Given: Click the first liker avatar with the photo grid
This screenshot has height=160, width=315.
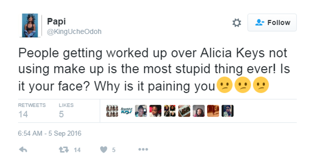Looking at the screenshot, I should (112, 111).
